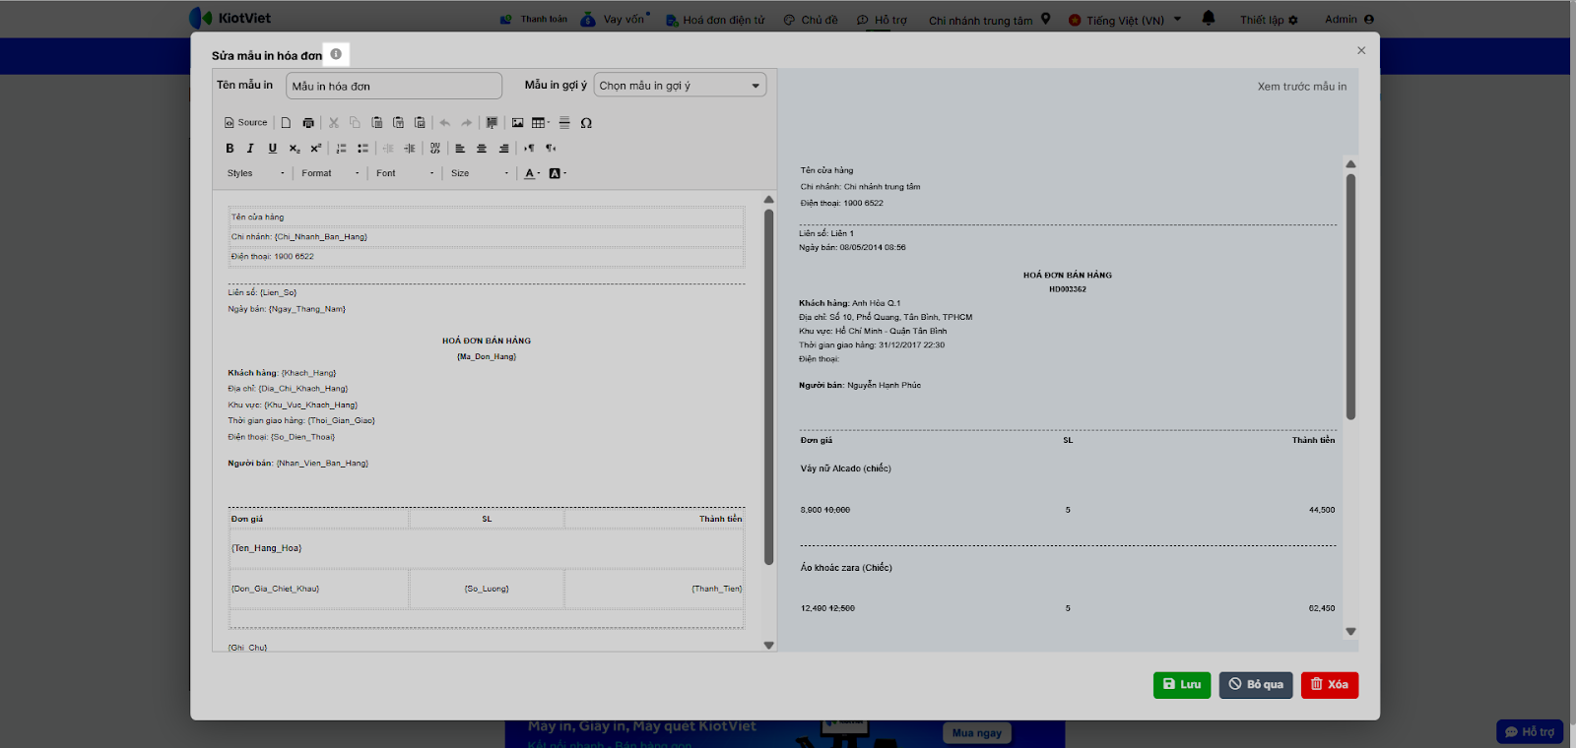Select 'Chi nhánh trung tâm' branch selector
The height and width of the screenshot is (748, 1576).
[x=990, y=20]
